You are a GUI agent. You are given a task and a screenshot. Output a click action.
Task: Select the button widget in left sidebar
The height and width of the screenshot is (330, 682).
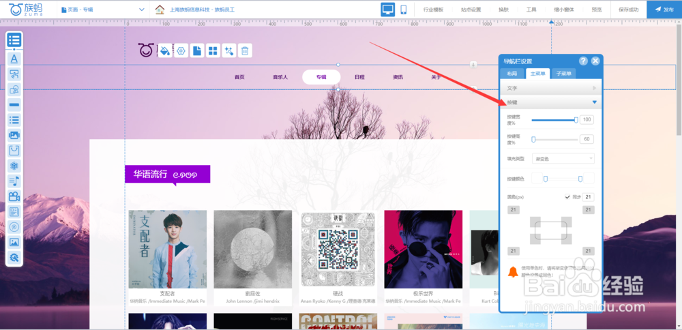(14, 74)
